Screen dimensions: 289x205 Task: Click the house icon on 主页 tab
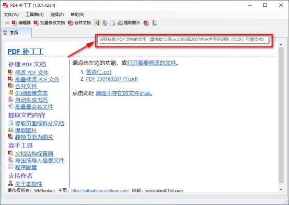click(x=5, y=32)
